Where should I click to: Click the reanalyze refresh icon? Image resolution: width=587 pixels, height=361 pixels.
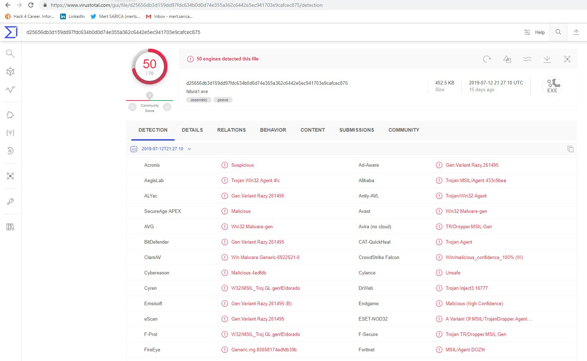[x=487, y=59]
